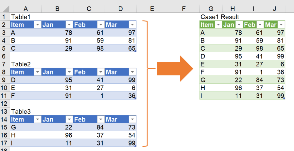
Task: Select column E header
Action: 152,9
